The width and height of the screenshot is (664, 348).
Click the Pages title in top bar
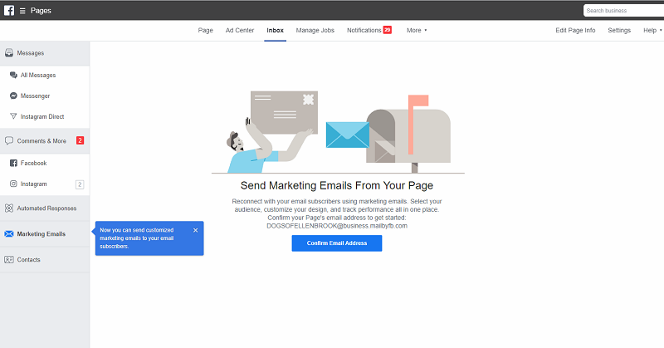click(41, 11)
